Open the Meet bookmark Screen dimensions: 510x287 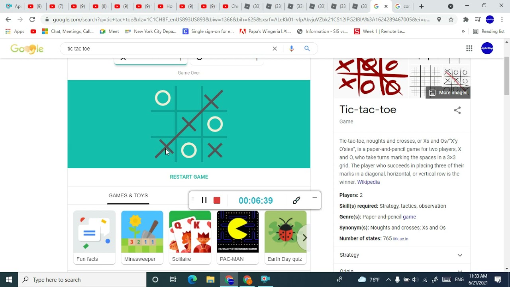110,31
